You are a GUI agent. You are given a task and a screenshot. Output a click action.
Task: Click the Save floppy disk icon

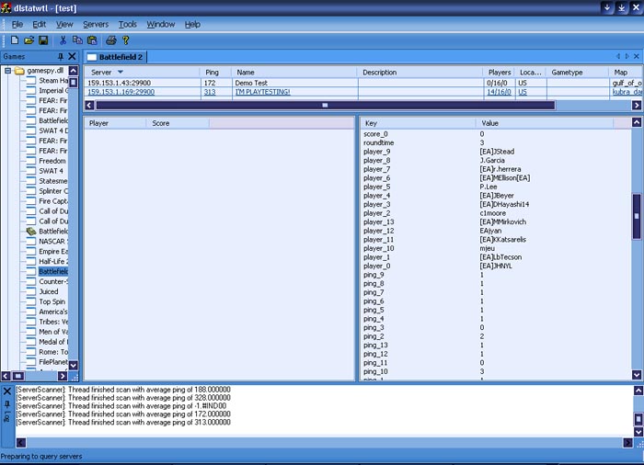[x=43, y=40]
